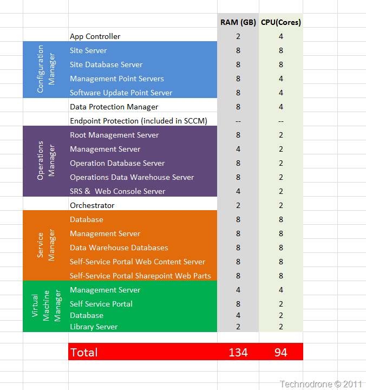Select the Orchestrator cell
366x390 pixels.
(143, 204)
